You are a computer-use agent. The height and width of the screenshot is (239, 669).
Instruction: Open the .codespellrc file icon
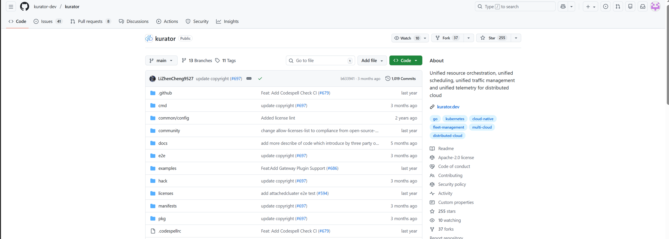(153, 231)
